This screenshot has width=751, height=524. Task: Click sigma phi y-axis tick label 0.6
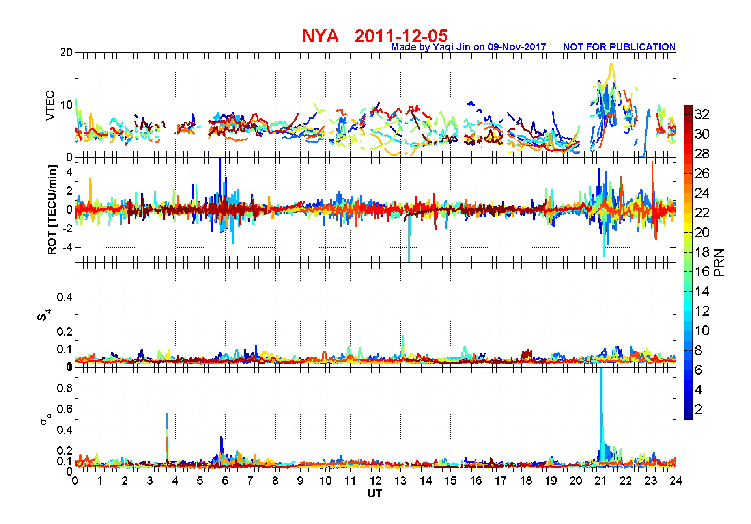tap(65, 409)
